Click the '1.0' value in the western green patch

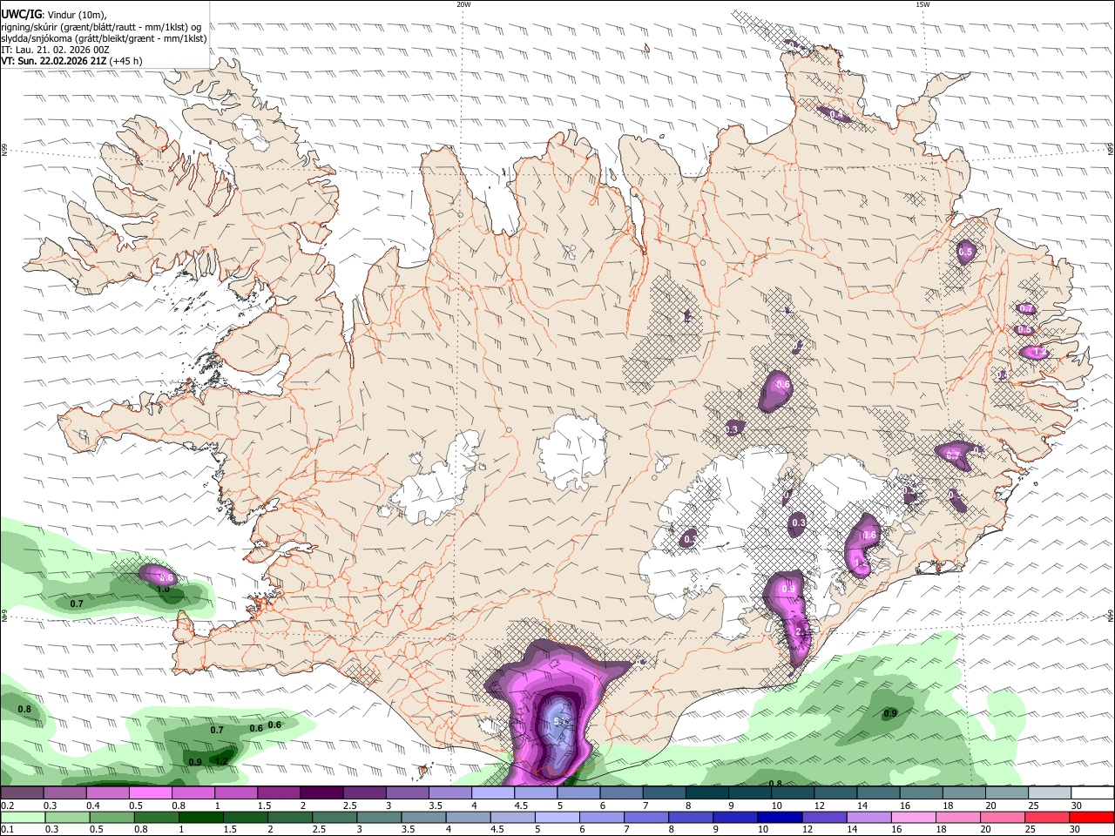pyautogui.click(x=163, y=590)
